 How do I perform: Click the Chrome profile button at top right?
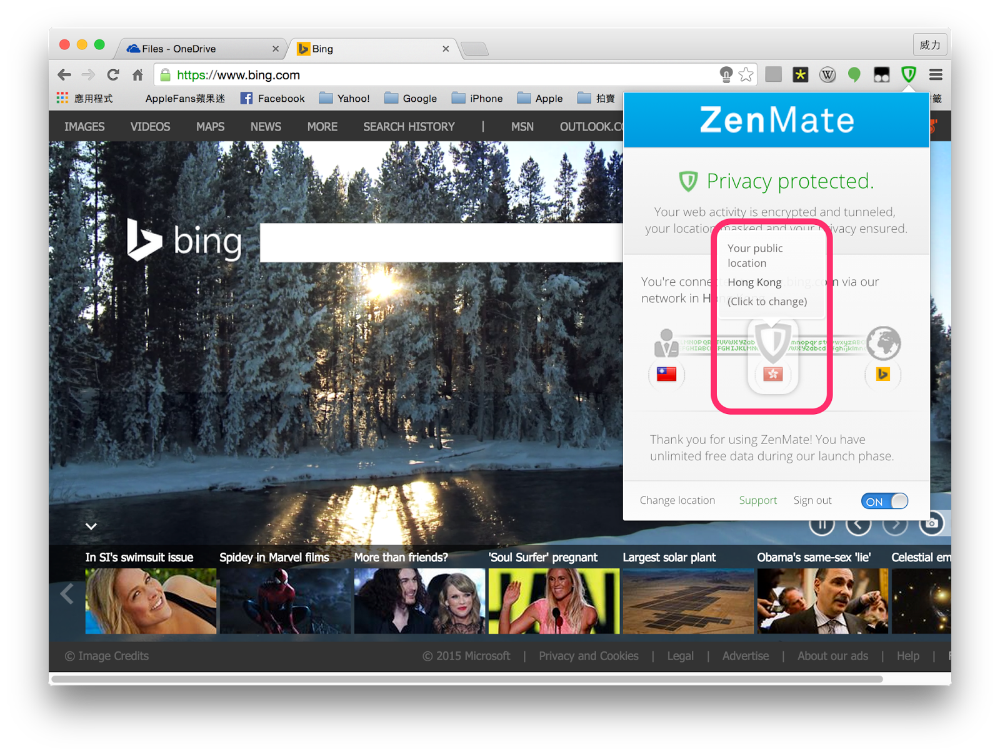929,45
